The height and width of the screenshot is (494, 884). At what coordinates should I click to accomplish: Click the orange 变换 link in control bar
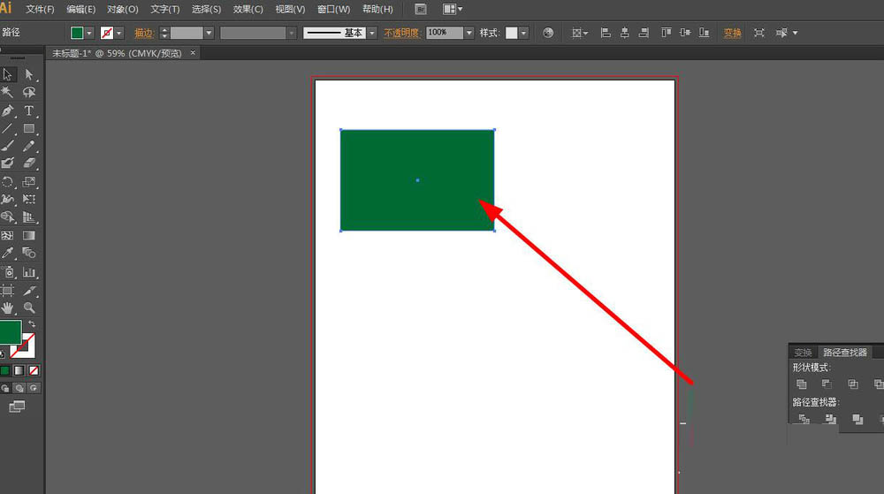pos(733,33)
